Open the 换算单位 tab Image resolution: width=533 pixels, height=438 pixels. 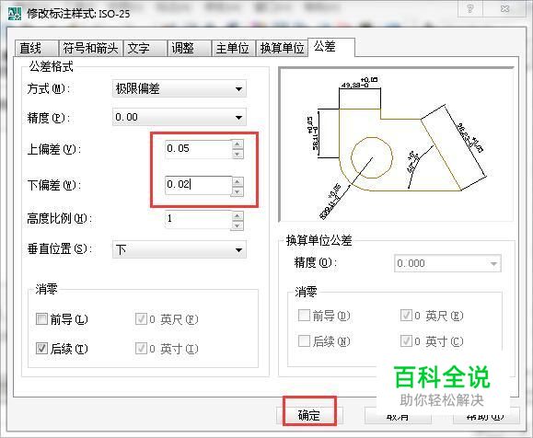point(282,48)
